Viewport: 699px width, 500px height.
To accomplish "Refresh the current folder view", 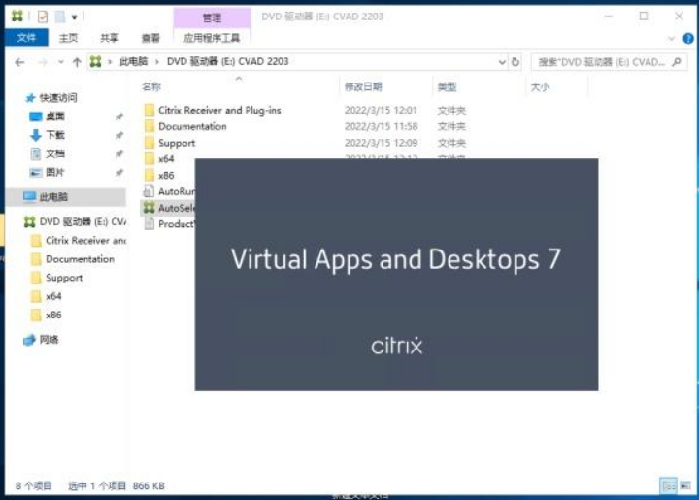I will [x=516, y=62].
